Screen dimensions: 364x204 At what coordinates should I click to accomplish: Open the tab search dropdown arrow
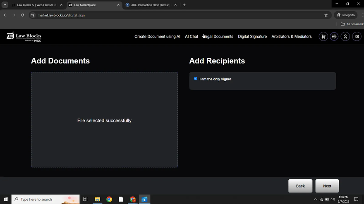pyautogui.click(x=5, y=5)
